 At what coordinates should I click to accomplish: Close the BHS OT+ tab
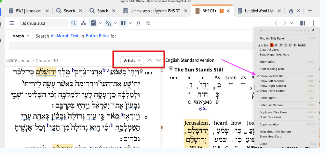point(228,11)
